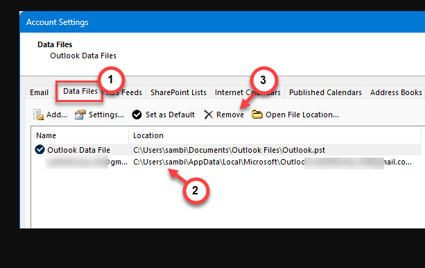Sort by the Name column header
The image size is (425, 268).
point(80,135)
